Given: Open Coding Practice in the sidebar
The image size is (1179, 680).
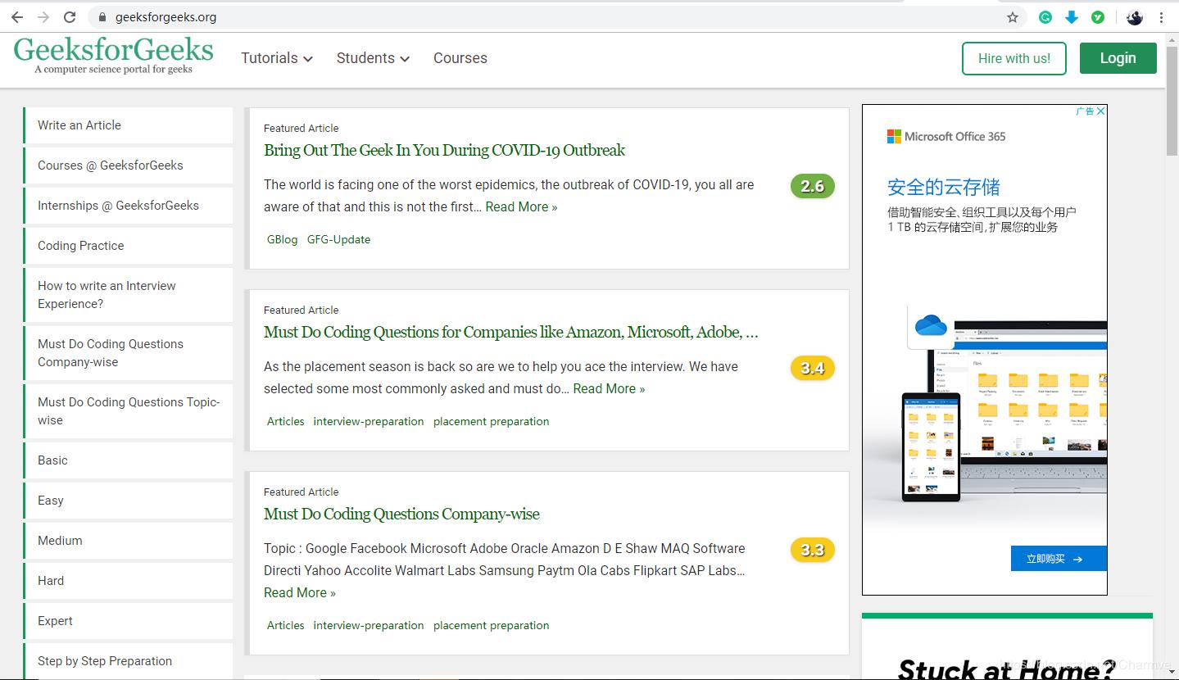Looking at the screenshot, I should pyautogui.click(x=81, y=246).
